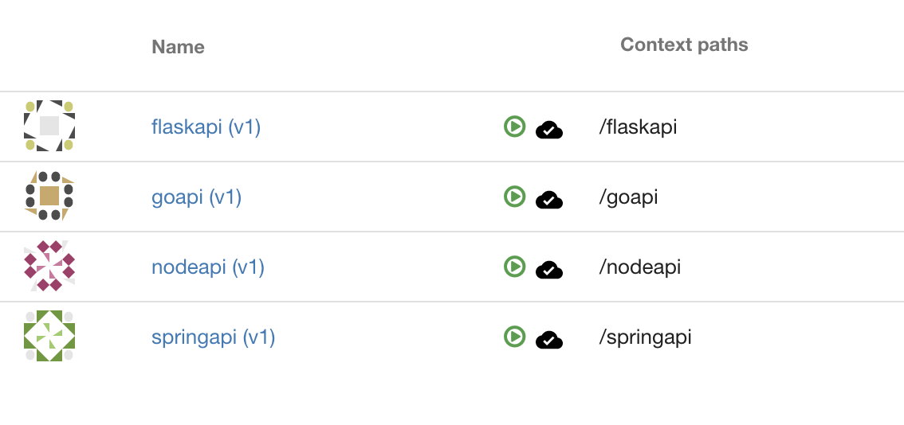Viewport: 904px width, 425px height.
Task: Click the flaskapi cloud deployed icon
Action: (548, 131)
